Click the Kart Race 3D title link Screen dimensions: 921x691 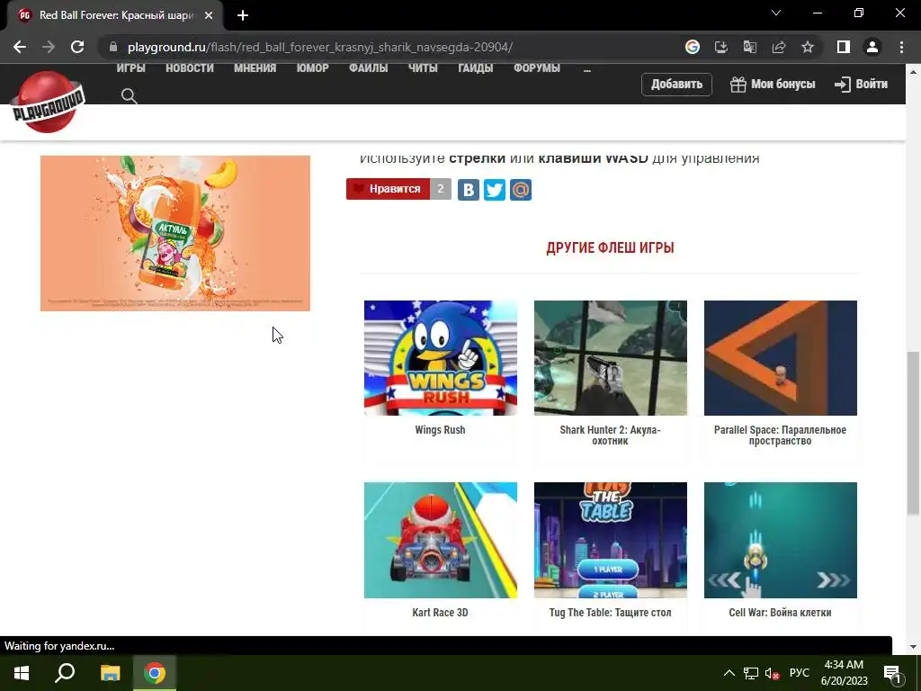click(x=440, y=613)
